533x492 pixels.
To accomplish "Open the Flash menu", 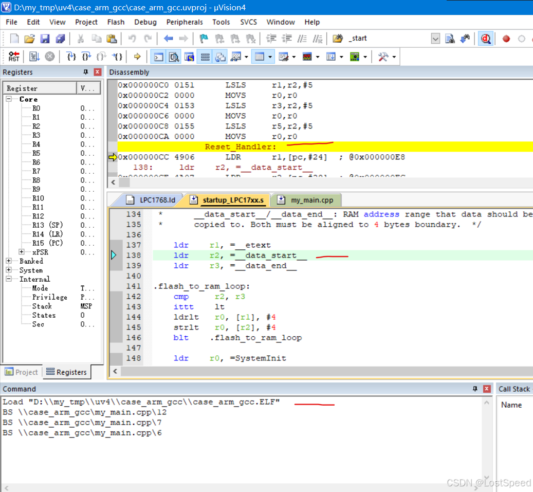I will click(x=116, y=22).
